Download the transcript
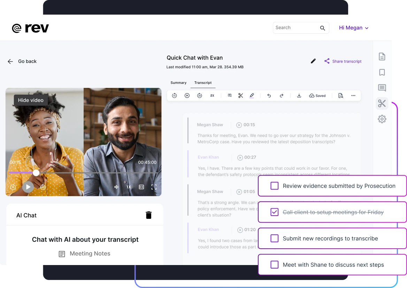 click(299, 96)
